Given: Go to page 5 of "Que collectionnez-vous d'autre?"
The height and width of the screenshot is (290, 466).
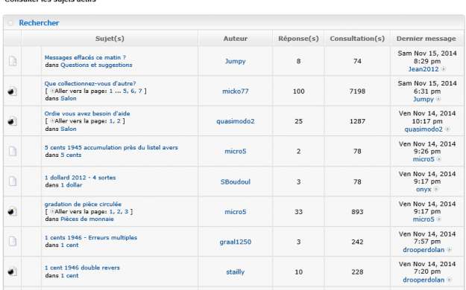Looking at the screenshot, I should pyautogui.click(x=125, y=91).
